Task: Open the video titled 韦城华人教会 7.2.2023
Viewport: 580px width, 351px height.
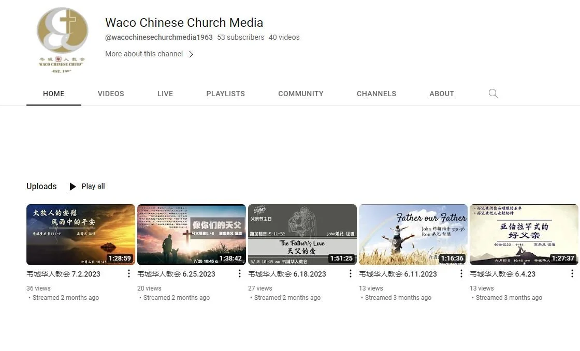Action: 63,274
